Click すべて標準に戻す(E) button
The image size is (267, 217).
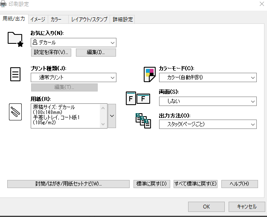pos(195,184)
